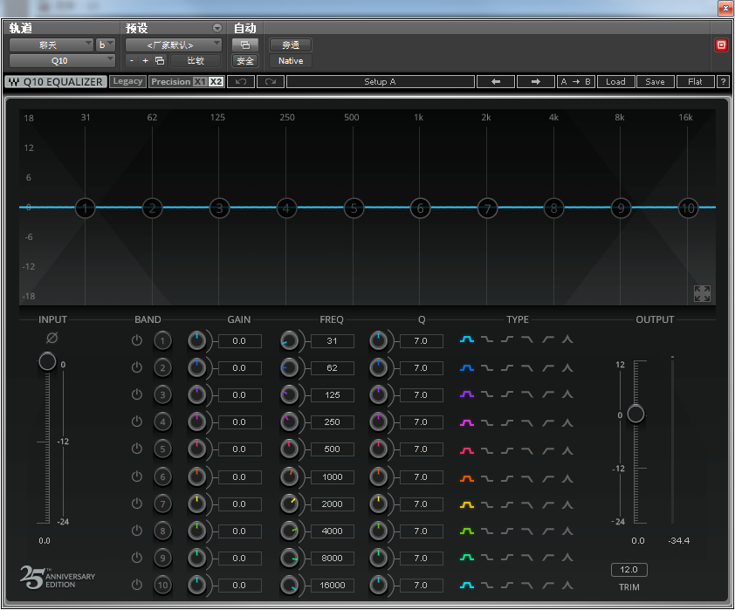Click the undo arrow button
Image resolution: width=735 pixels, height=610 pixels.
(241, 81)
